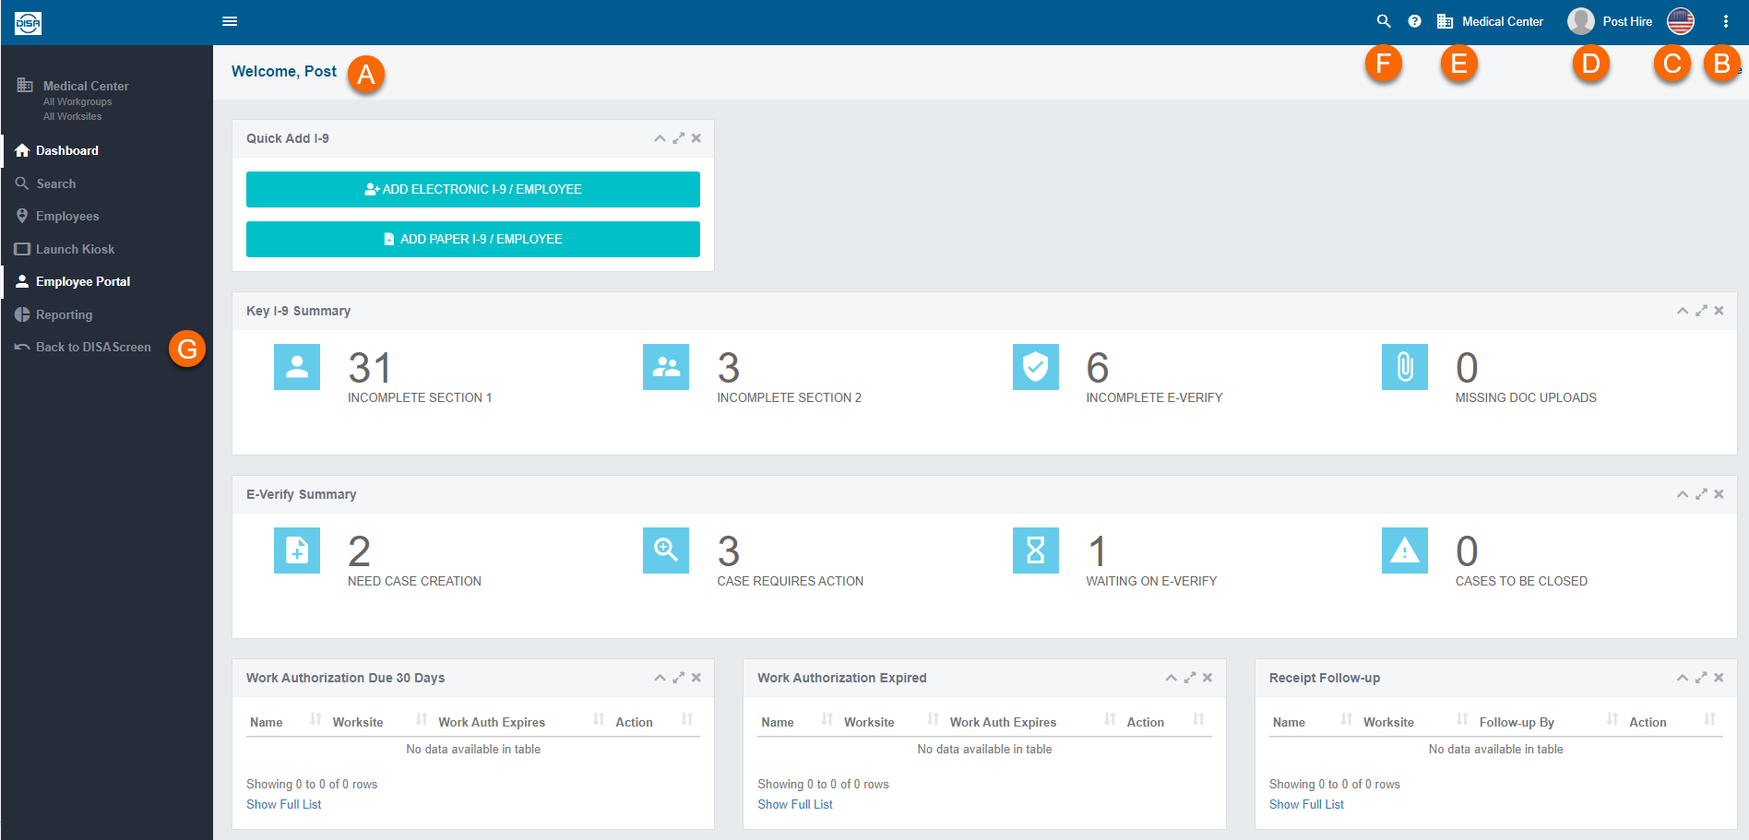1749x840 pixels.
Task: Collapse the Work Authorization Expired panel
Action: coord(1171,678)
